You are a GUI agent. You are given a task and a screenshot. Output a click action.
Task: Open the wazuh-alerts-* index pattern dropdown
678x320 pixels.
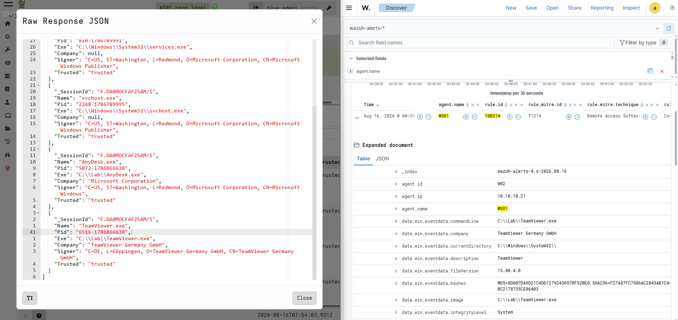pos(505,28)
